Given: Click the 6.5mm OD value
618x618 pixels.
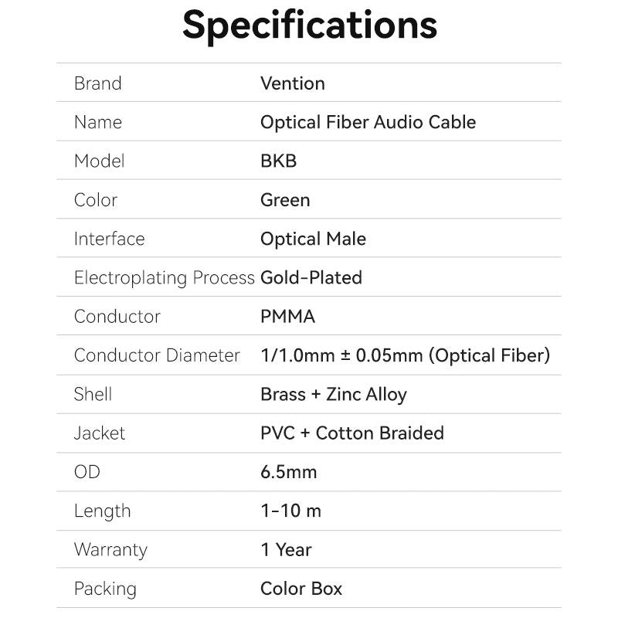Looking at the screenshot, I should coord(288,472).
